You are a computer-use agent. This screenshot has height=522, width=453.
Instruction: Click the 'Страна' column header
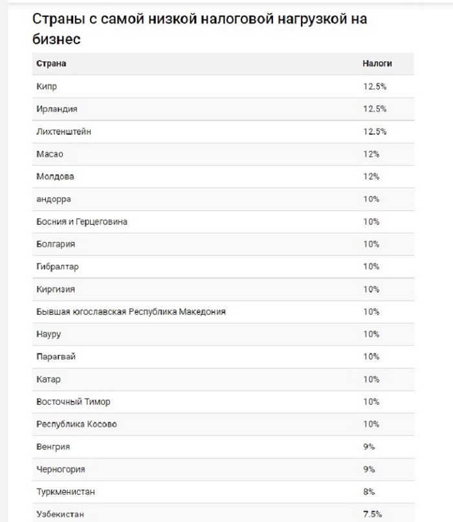pyautogui.click(x=51, y=63)
